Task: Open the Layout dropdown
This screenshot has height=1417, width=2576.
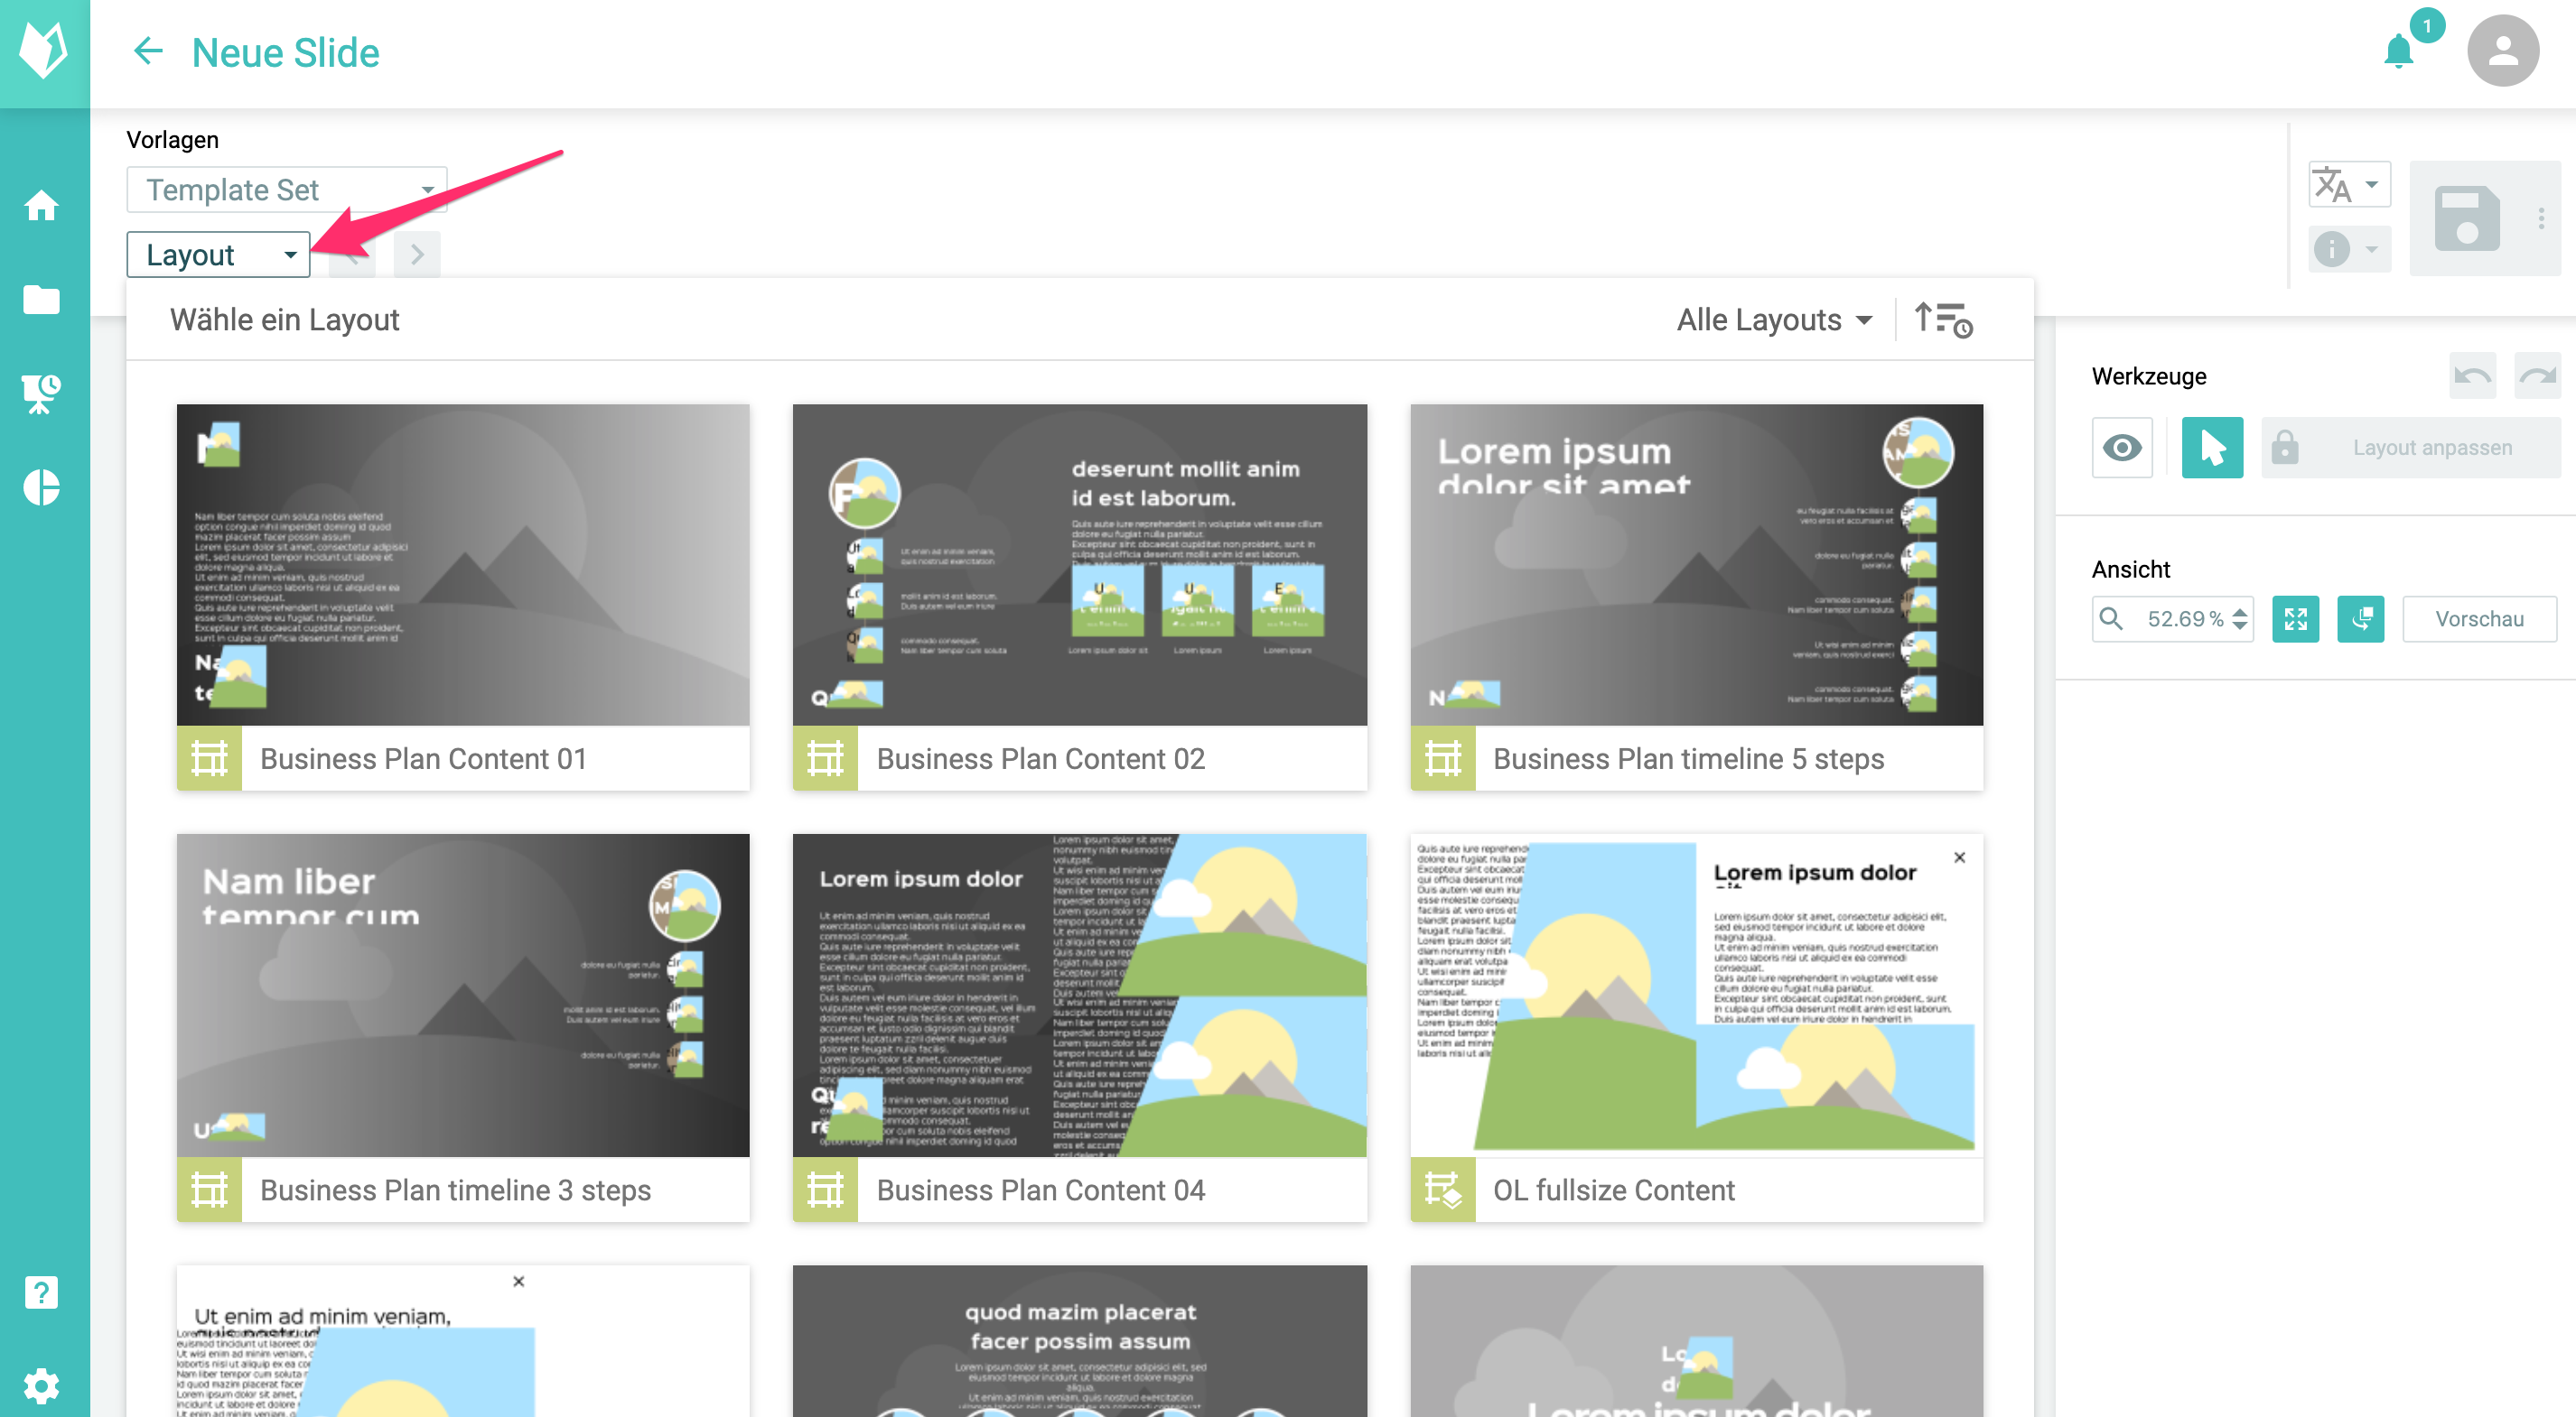Action: coord(218,255)
